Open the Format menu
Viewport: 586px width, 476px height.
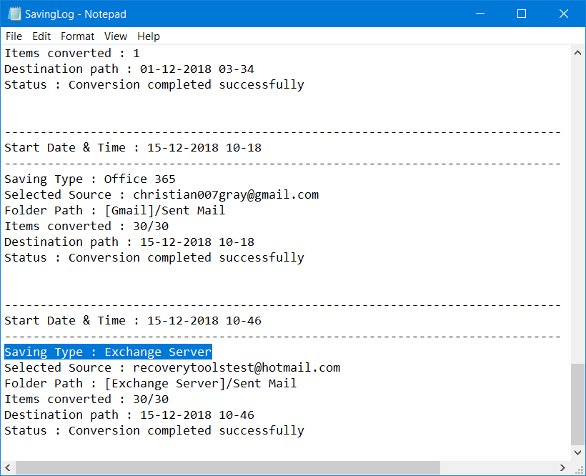click(x=77, y=36)
